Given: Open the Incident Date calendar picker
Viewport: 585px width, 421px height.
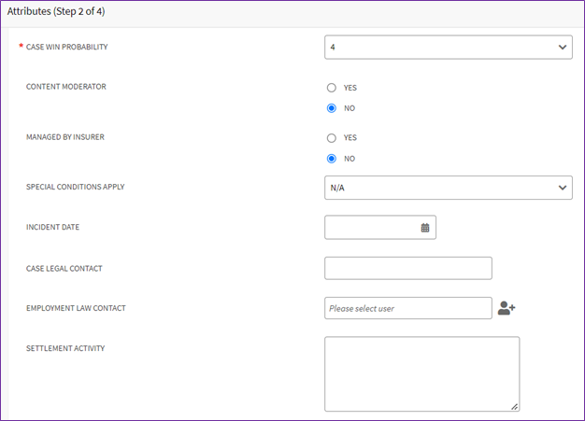Looking at the screenshot, I should coord(425,228).
